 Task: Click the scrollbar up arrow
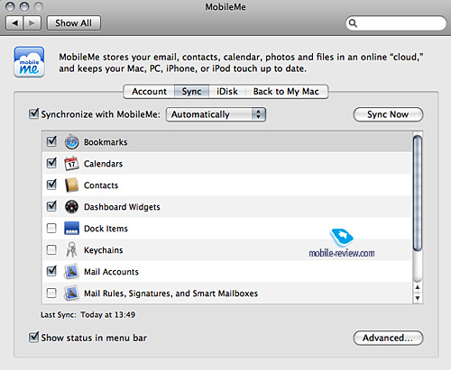pyautogui.click(x=418, y=287)
